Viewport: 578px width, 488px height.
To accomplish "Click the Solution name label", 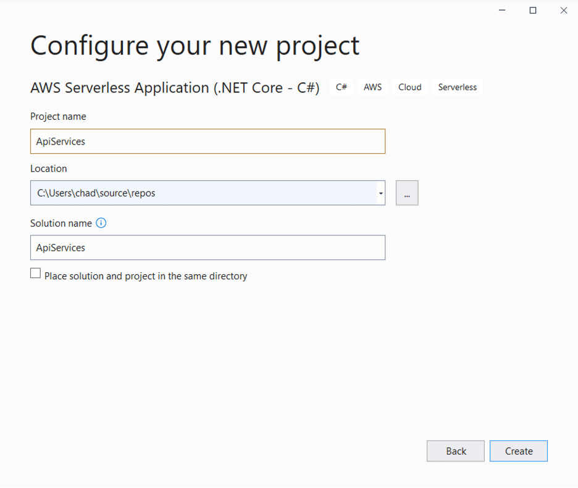I will [61, 223].
